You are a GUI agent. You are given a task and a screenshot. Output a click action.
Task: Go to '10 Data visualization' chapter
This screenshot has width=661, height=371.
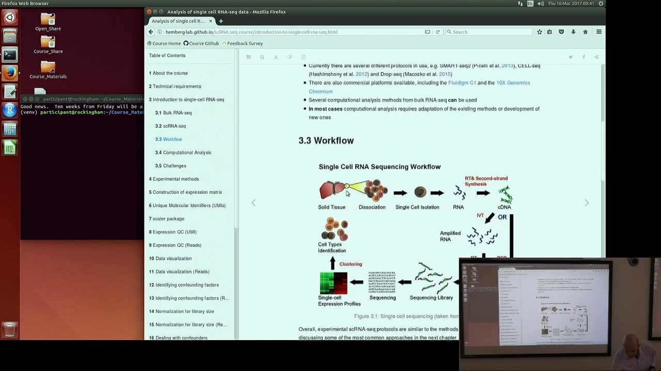(170, 259)
